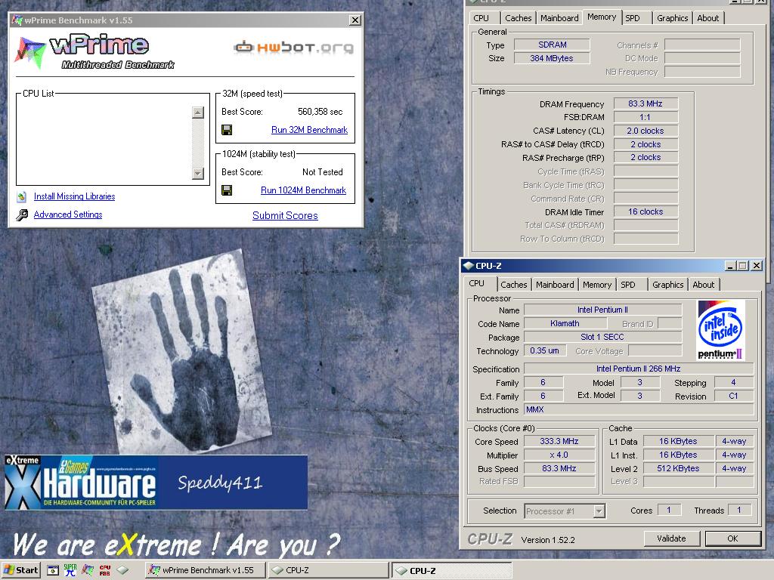Run the 32M Benchmark
The height and width of the screenshot is (580, 774).
309,130
